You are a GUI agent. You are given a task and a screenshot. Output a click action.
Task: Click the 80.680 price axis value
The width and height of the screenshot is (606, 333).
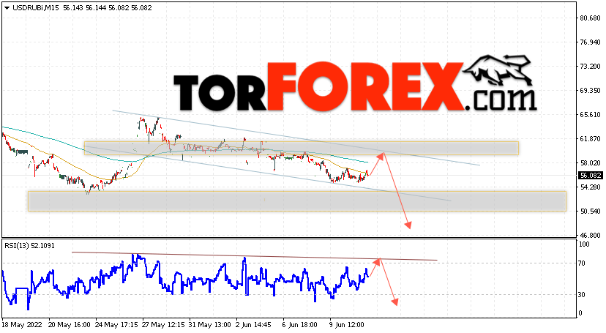(590, 18)
